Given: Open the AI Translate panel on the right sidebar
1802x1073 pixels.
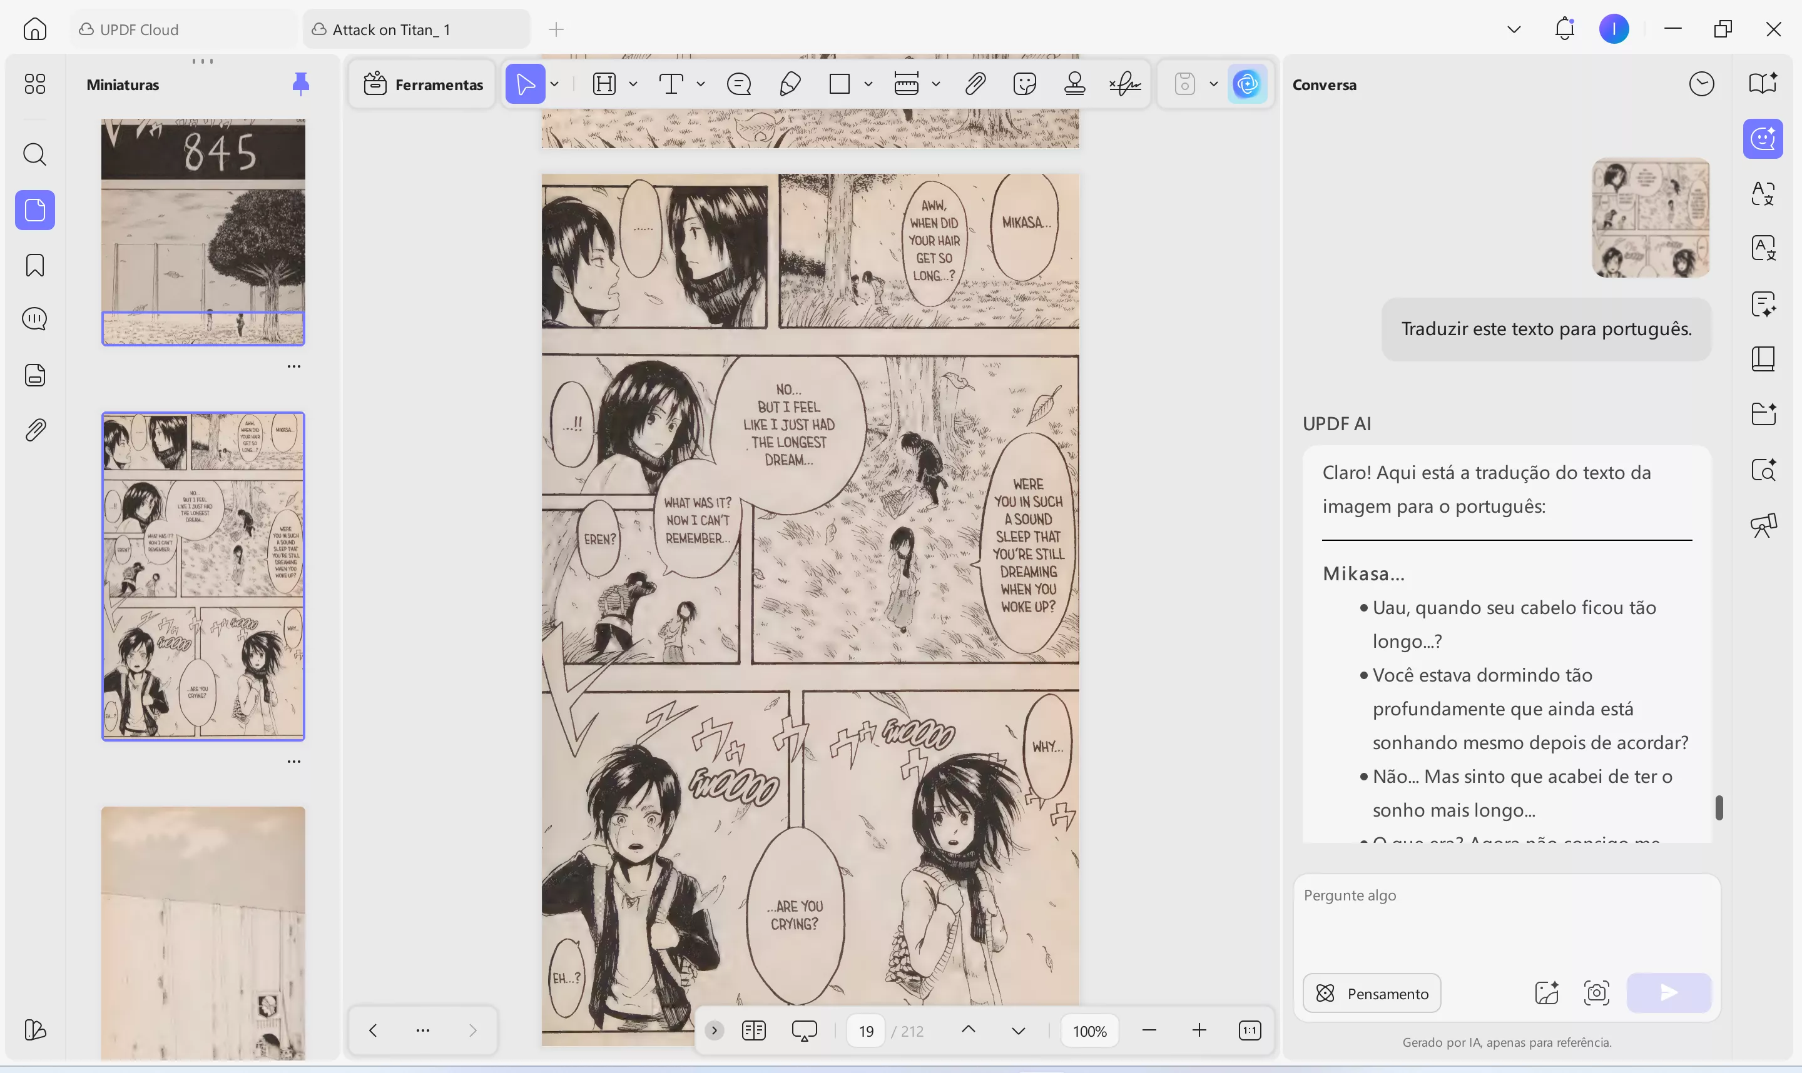Looking at the screenshot, I should [x=1763, y=193].
